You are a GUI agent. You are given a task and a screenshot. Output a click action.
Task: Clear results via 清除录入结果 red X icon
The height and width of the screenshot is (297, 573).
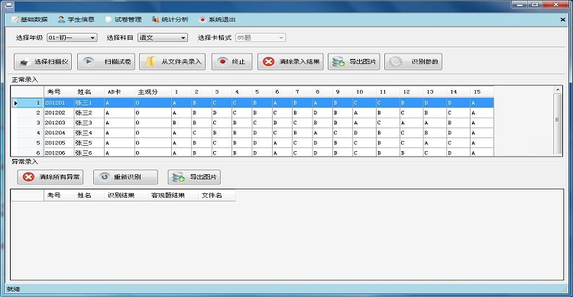pyautogui.click(x=290, y=62)
